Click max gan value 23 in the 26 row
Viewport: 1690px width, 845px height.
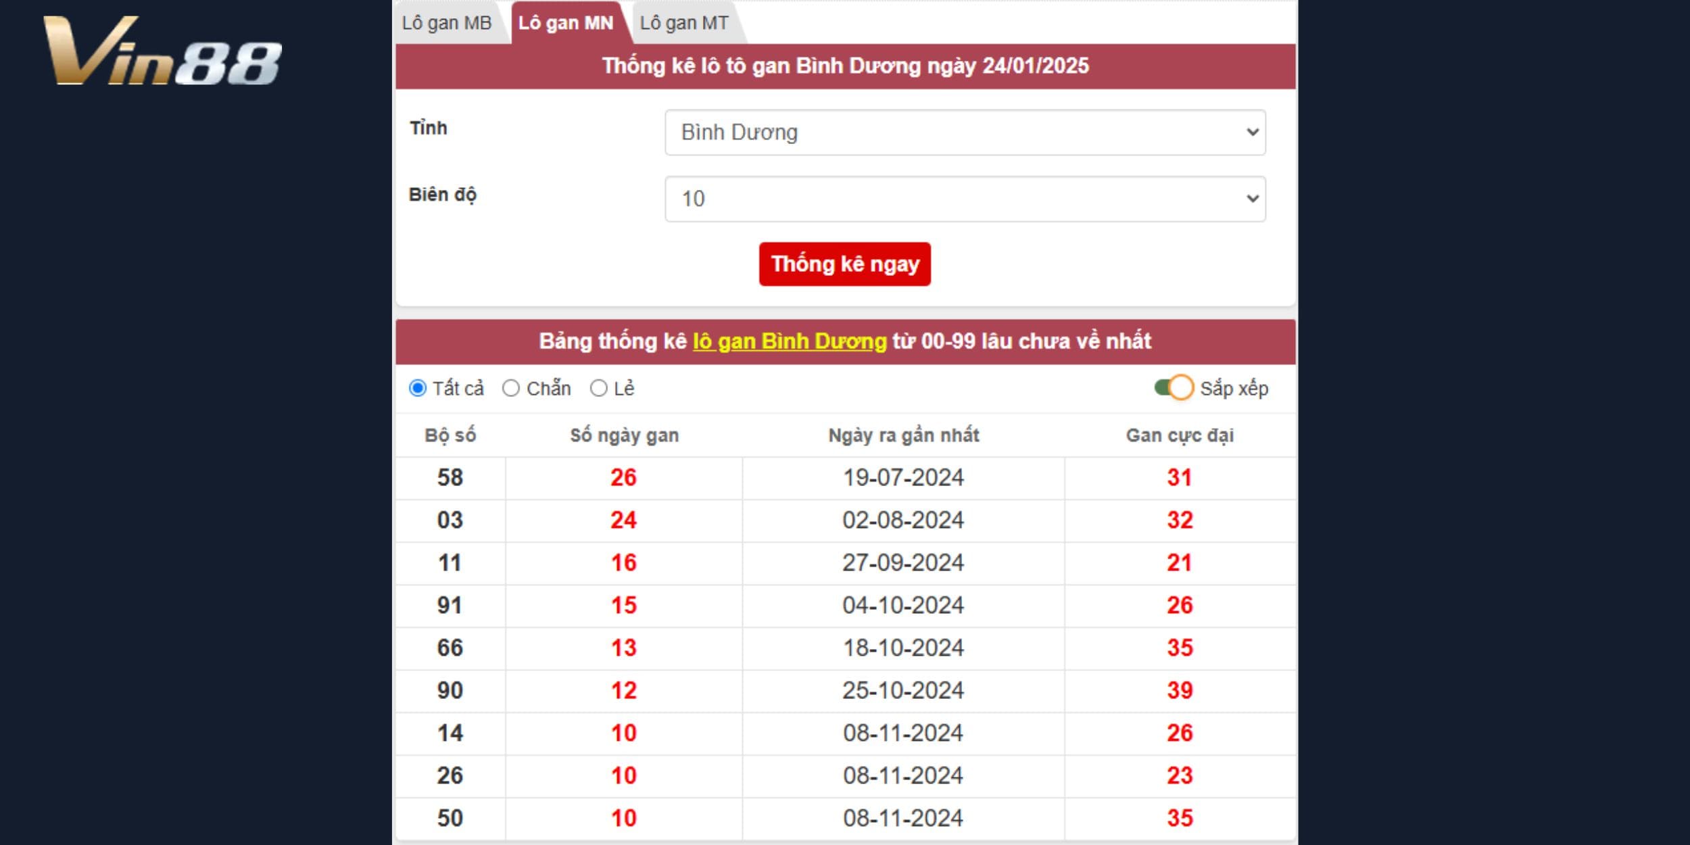click(1180, 776)
